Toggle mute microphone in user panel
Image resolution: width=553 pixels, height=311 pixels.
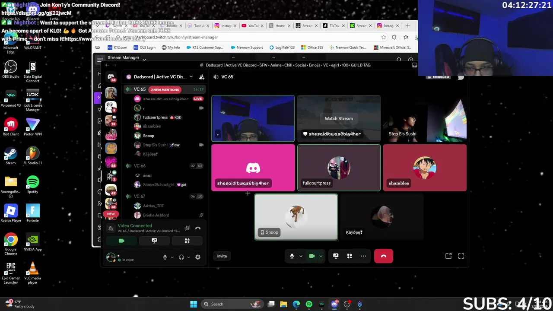click(165, 257)
